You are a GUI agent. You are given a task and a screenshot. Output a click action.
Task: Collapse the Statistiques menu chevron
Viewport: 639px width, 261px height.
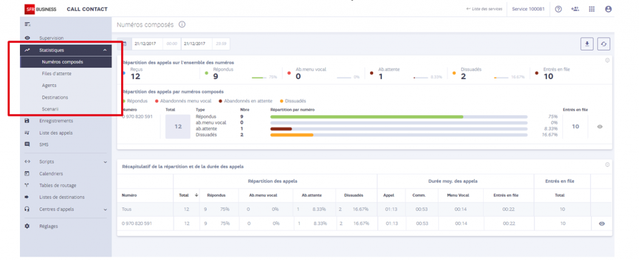pos(105,50)
